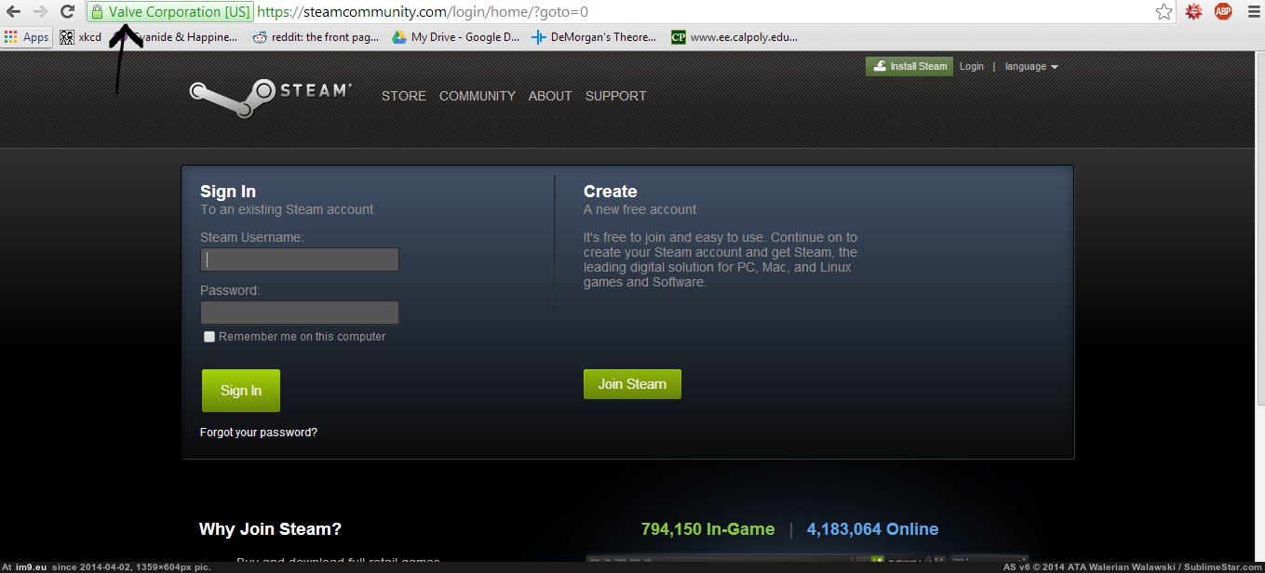The width and height of the screenshot is (1265, 573).
Task: Click the browser Forward arrow
Action: 40,12
